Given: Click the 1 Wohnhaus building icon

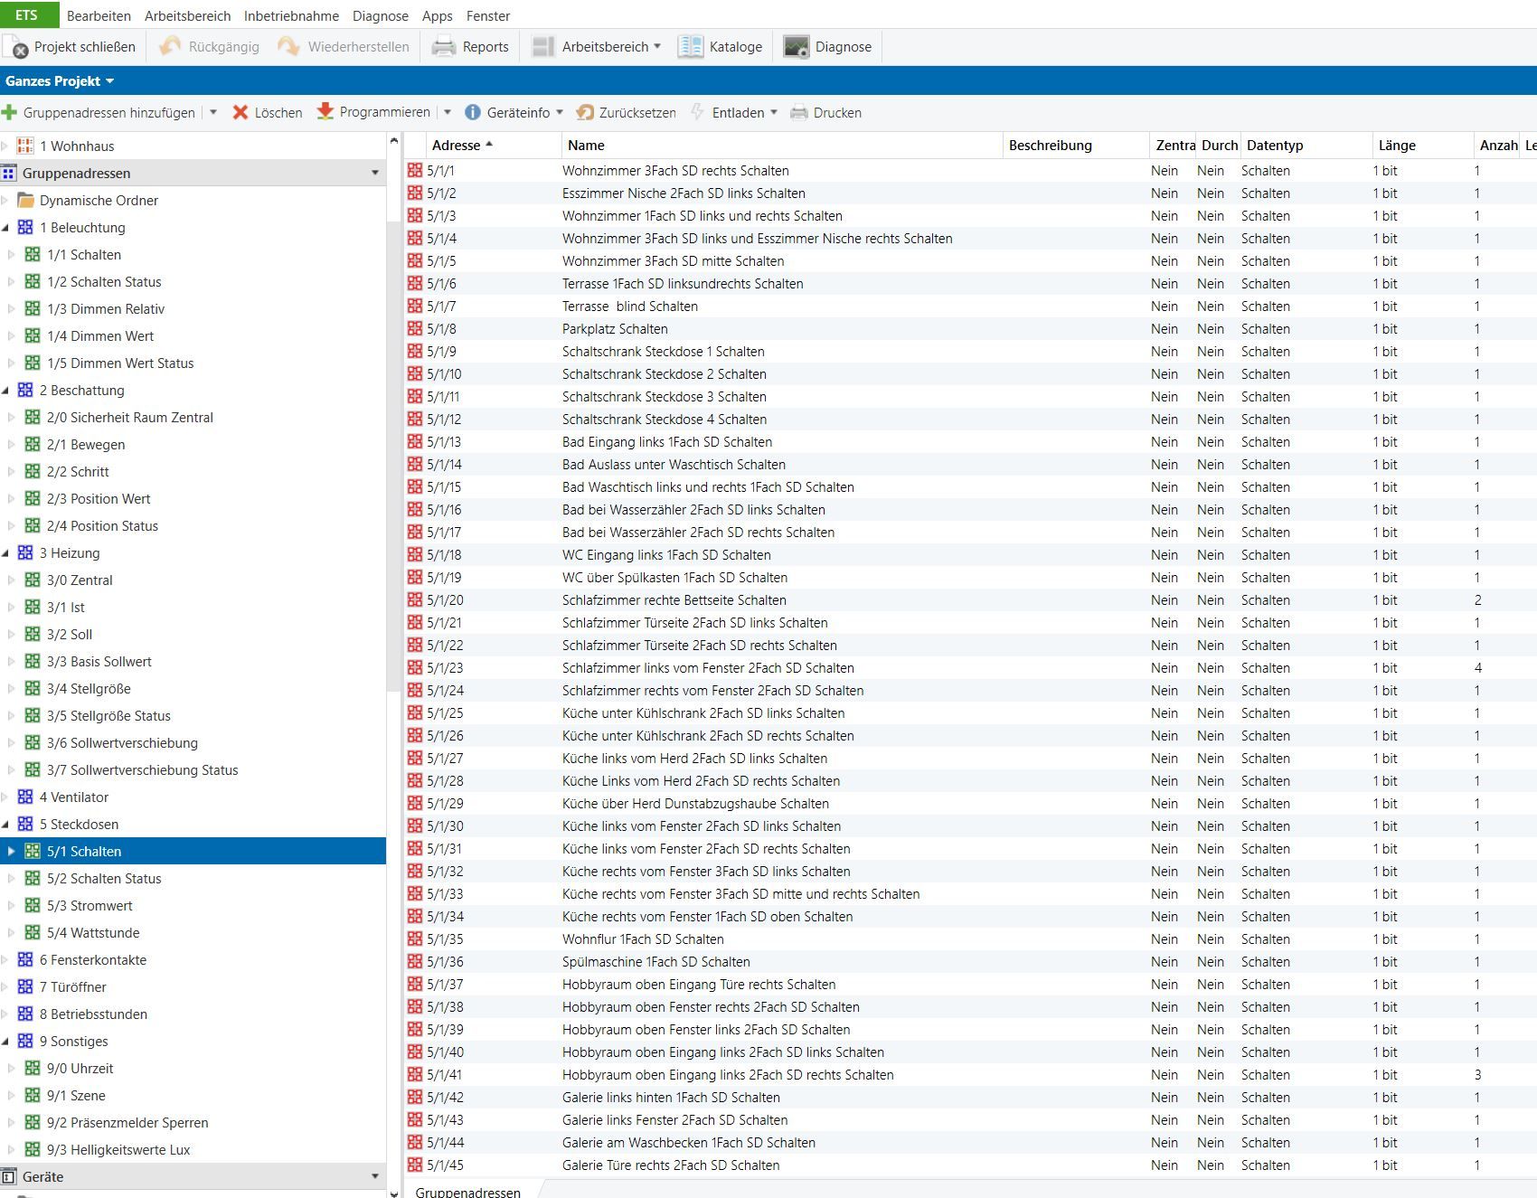Looking at the screenshot, I should 25,146.
